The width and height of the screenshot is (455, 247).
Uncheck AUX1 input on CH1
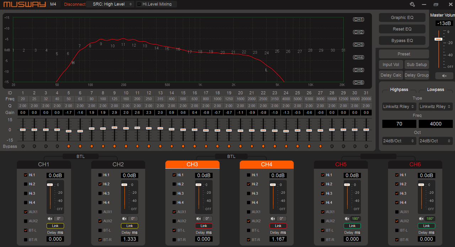coord(26,212)
